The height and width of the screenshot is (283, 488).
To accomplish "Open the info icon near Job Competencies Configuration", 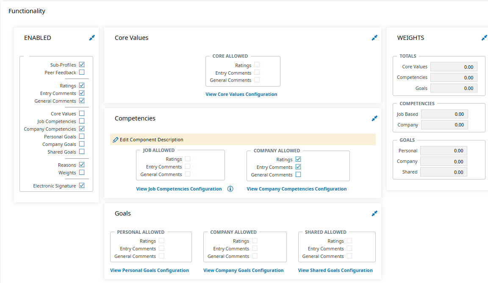I will [230, 189].
